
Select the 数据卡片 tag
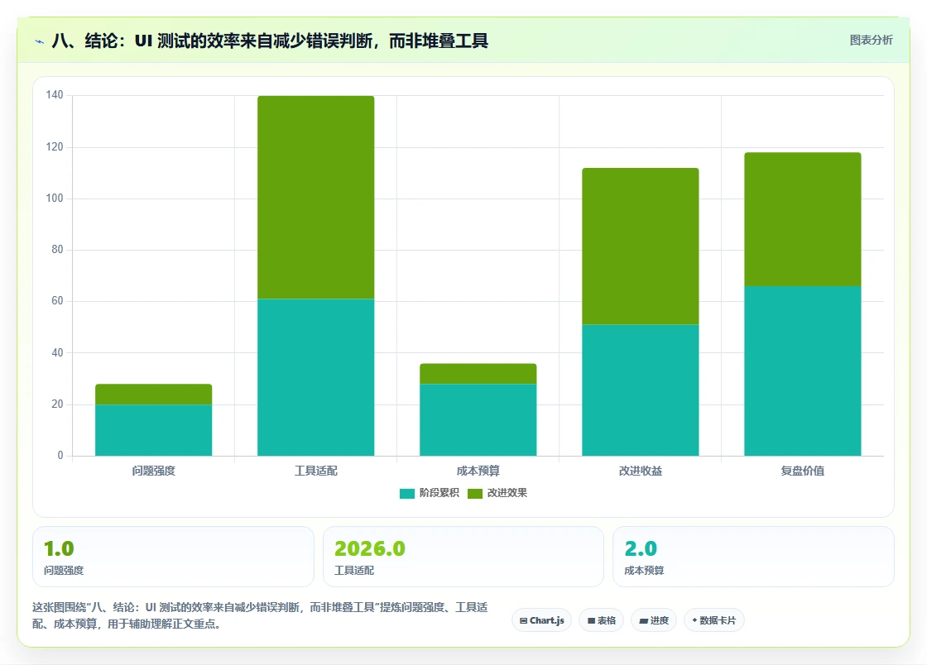[714, 620]
